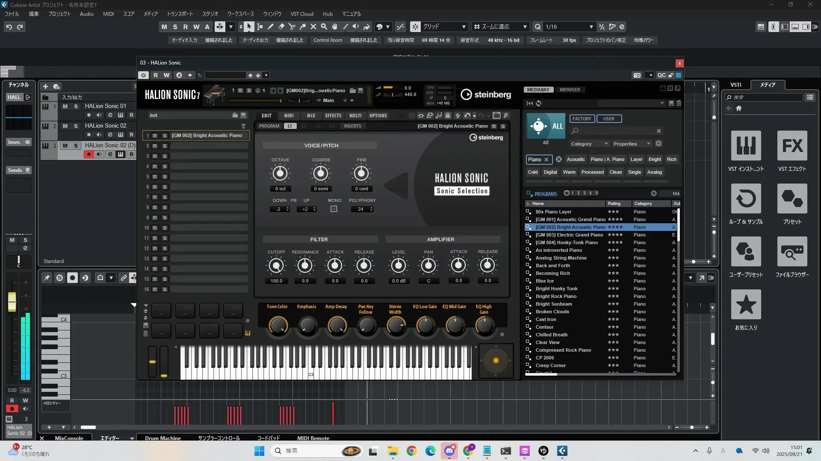Open Loops & Samples media tile
This screenshot has height=461, width=821.
(x=746, y=198)
